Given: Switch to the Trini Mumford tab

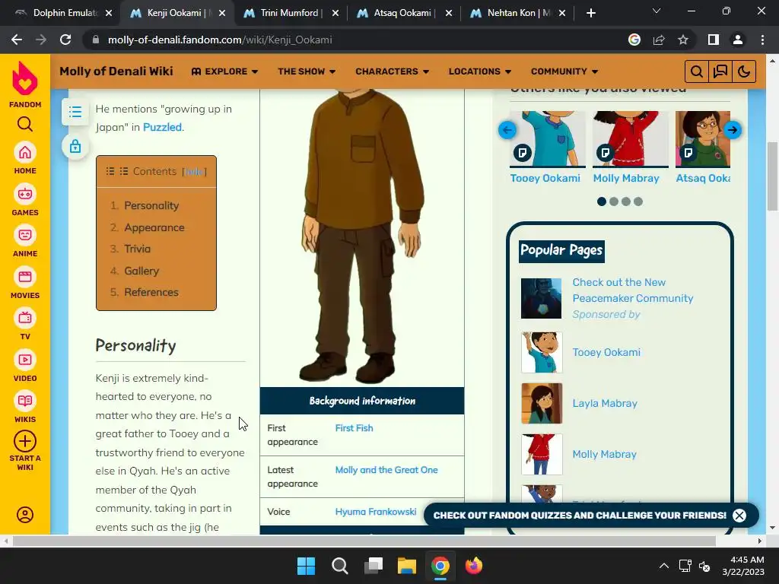Looking at the screenshot, I should click(291, 13).
